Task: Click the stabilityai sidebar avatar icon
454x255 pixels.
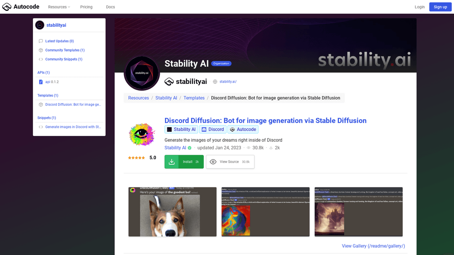Action: (40, 25)
